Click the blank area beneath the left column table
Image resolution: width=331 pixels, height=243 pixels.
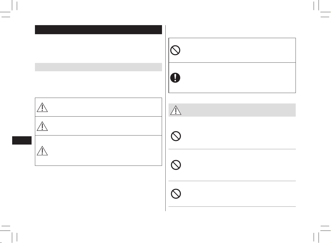pos(98,188)
